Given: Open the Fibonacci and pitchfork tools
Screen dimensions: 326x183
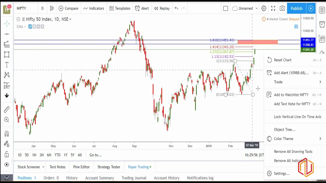Looking at the screenshot, I should (x=7, y=44).
